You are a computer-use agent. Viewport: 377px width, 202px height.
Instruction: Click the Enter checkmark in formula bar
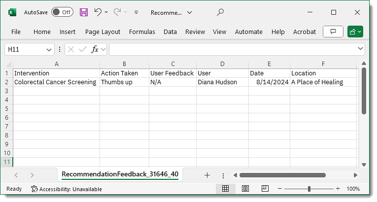click(x=82, y=50)
